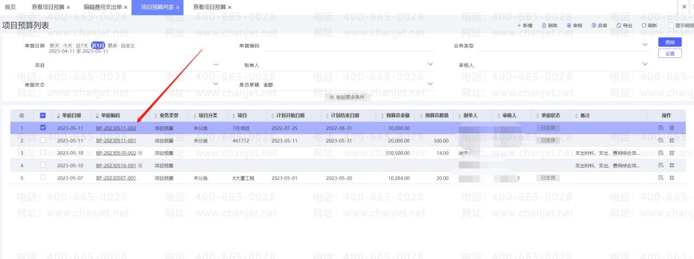Screen dimensions: 694x259
Task: Click the 删除 trash toolbar button
Action: (x=549, y=26)
